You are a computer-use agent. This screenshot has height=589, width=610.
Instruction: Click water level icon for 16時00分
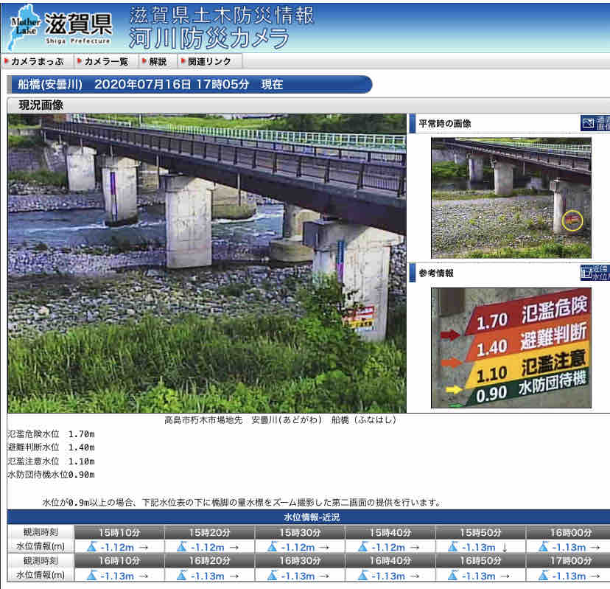543,546
